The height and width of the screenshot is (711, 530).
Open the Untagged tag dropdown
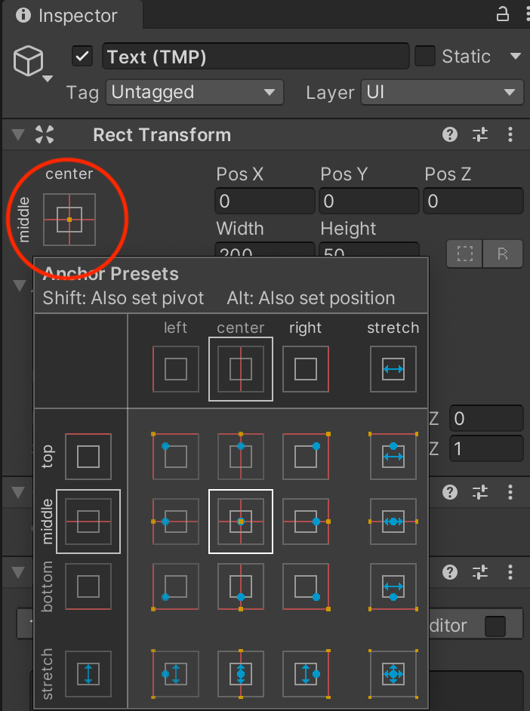[194, 92]
